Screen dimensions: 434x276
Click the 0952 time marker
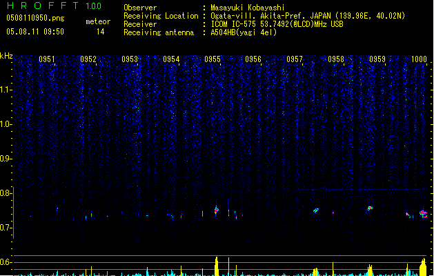click(x=88, y=59)
